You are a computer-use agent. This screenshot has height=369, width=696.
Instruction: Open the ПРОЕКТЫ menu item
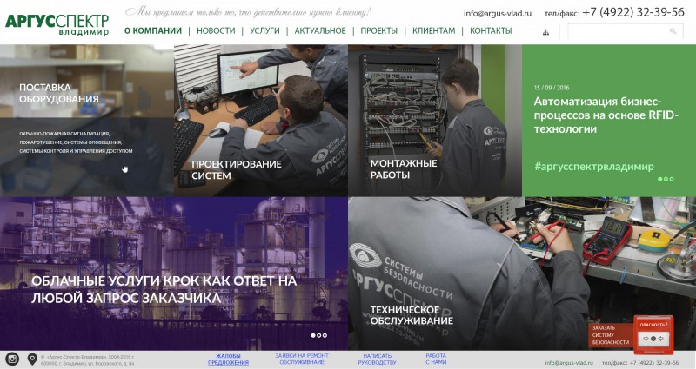point(379,30)
